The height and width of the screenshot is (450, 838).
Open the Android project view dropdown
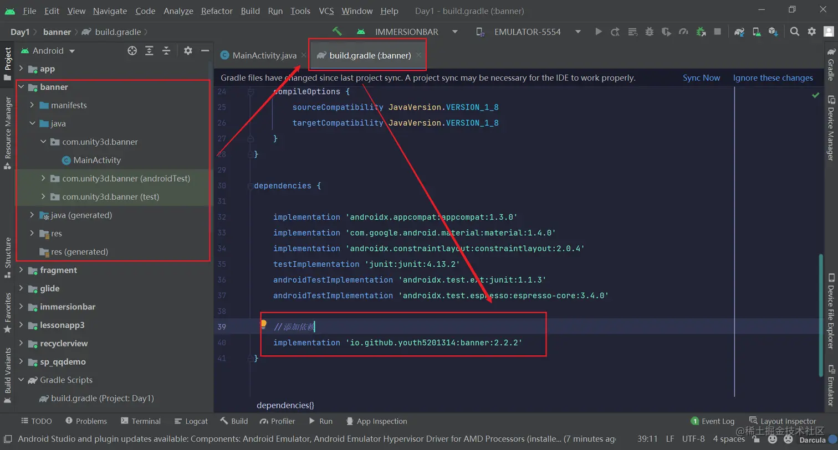pos(48,50)
